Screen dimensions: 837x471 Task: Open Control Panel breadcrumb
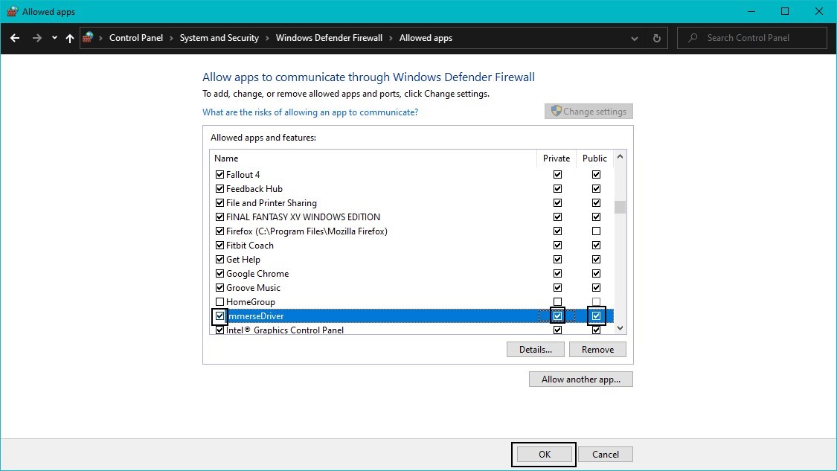point(136,38)
